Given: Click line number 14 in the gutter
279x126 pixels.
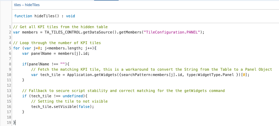Looking at the screenshot, I should click(9, 96).
